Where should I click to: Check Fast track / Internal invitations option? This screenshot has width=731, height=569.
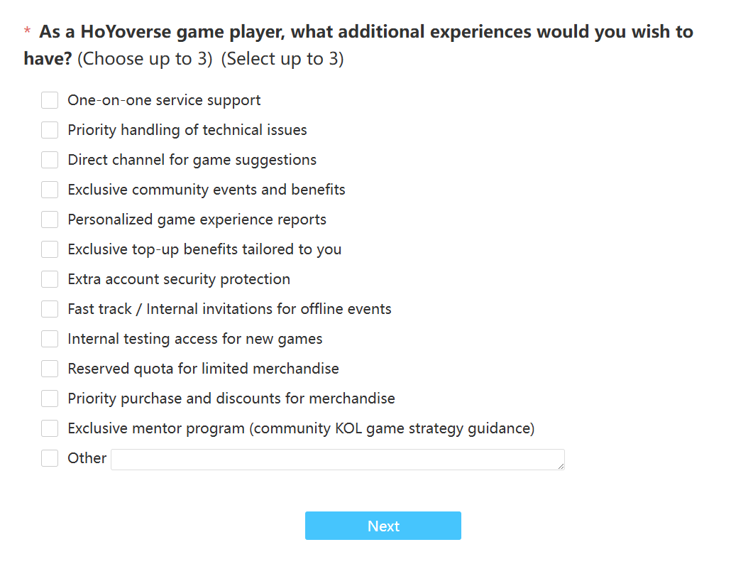tap(50, 309)
